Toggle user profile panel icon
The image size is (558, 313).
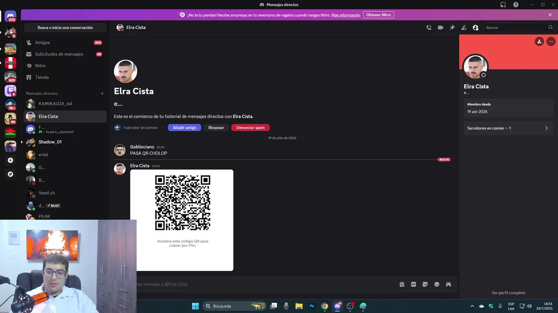pyautogui.click(x=476, y=27)
